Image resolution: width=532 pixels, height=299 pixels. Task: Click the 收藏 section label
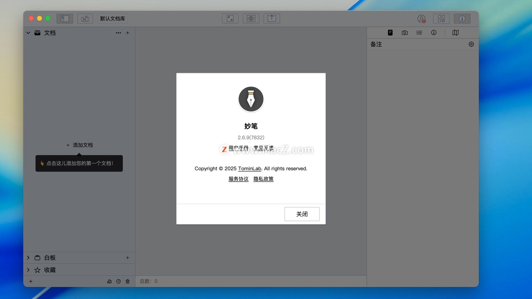(x=50, y=270)
